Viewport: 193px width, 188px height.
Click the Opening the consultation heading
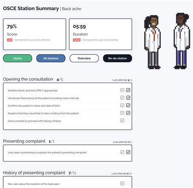[28, 79]
